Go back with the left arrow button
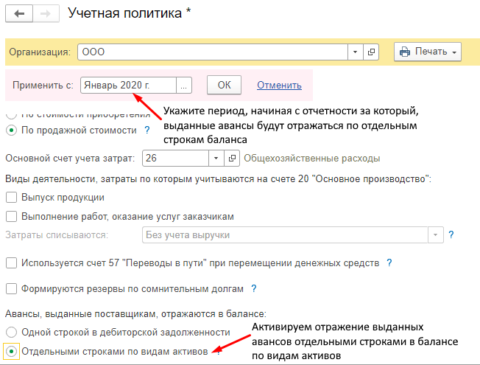480x365 pixels. 19,13
